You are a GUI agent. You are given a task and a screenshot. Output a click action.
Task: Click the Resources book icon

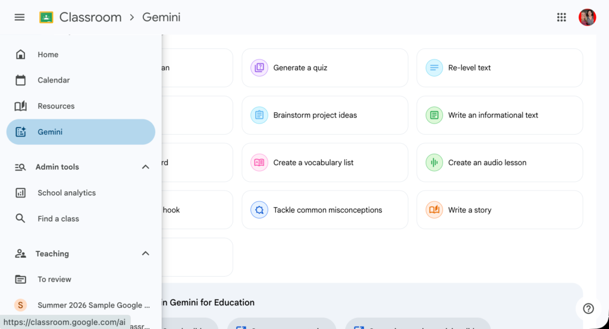pos(21,106)
